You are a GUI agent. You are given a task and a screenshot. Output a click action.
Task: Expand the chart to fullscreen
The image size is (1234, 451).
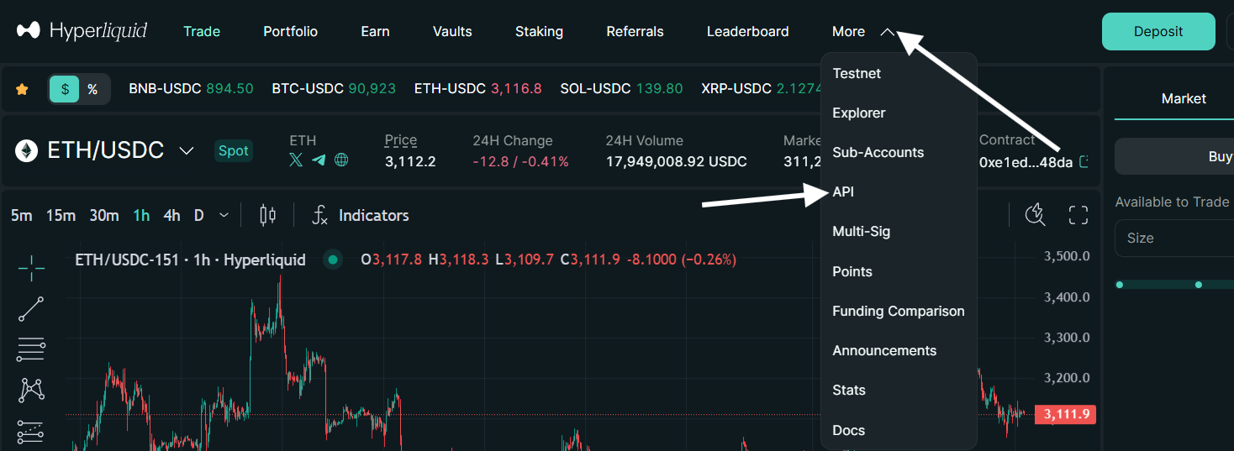click(1078, 215)
